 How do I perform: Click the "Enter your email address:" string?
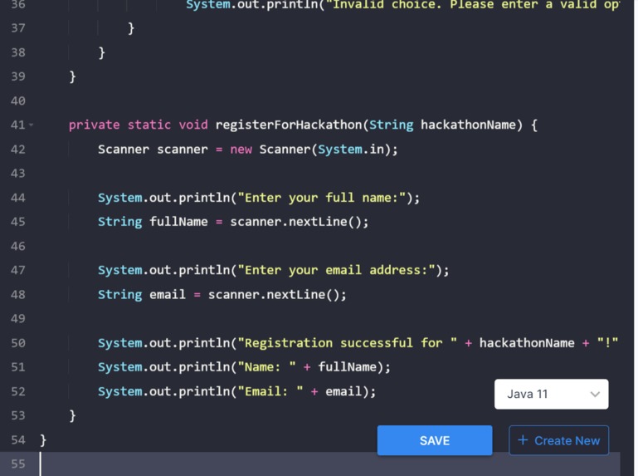point(337,270)
